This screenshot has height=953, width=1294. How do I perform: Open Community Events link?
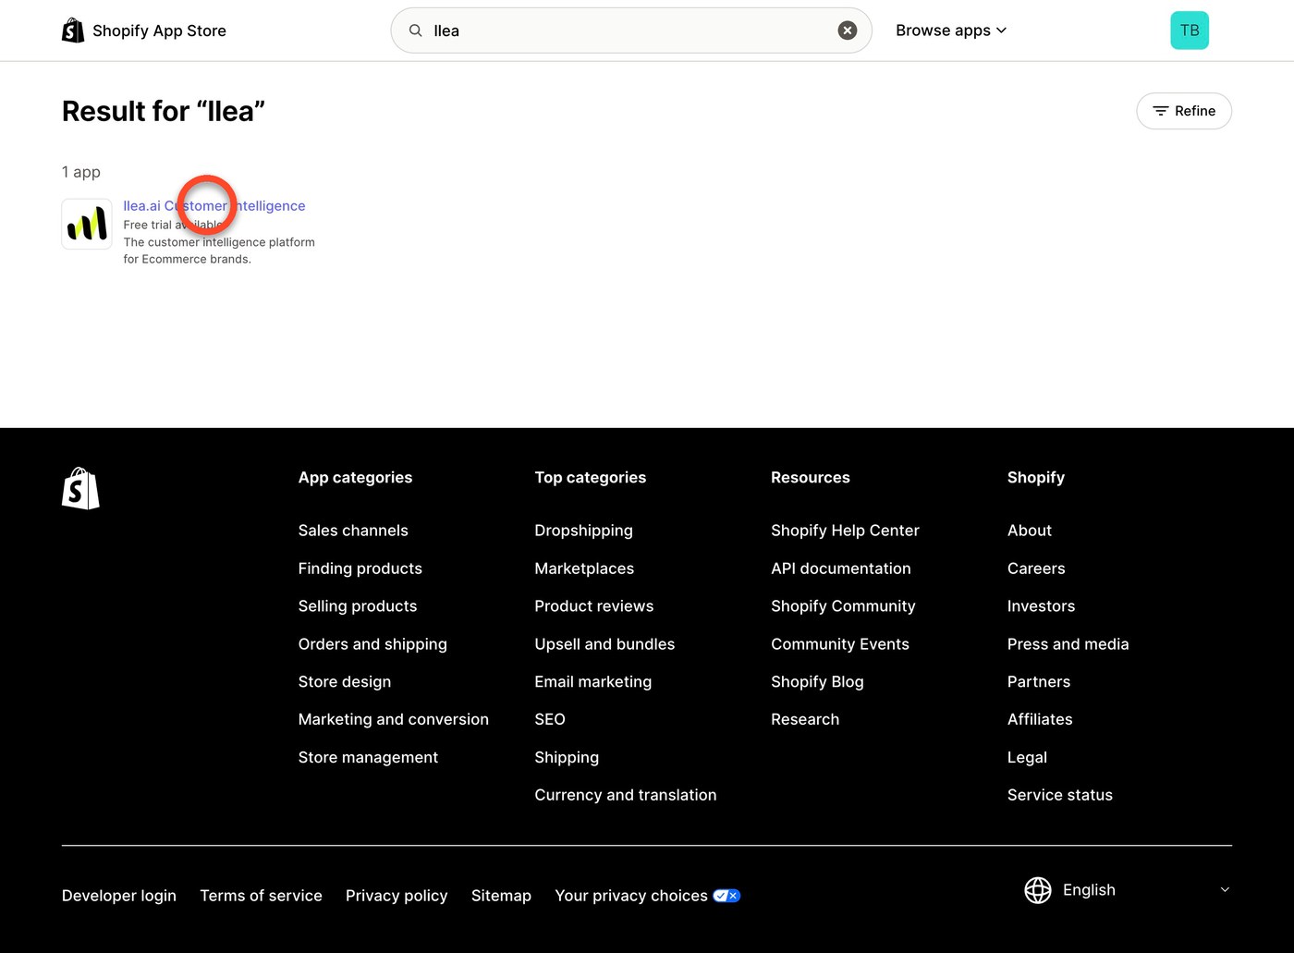(840, 644)
